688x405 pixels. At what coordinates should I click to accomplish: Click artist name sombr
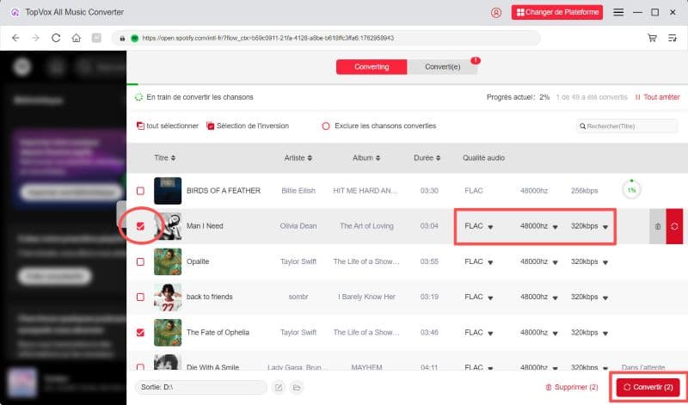pos(298,297)
